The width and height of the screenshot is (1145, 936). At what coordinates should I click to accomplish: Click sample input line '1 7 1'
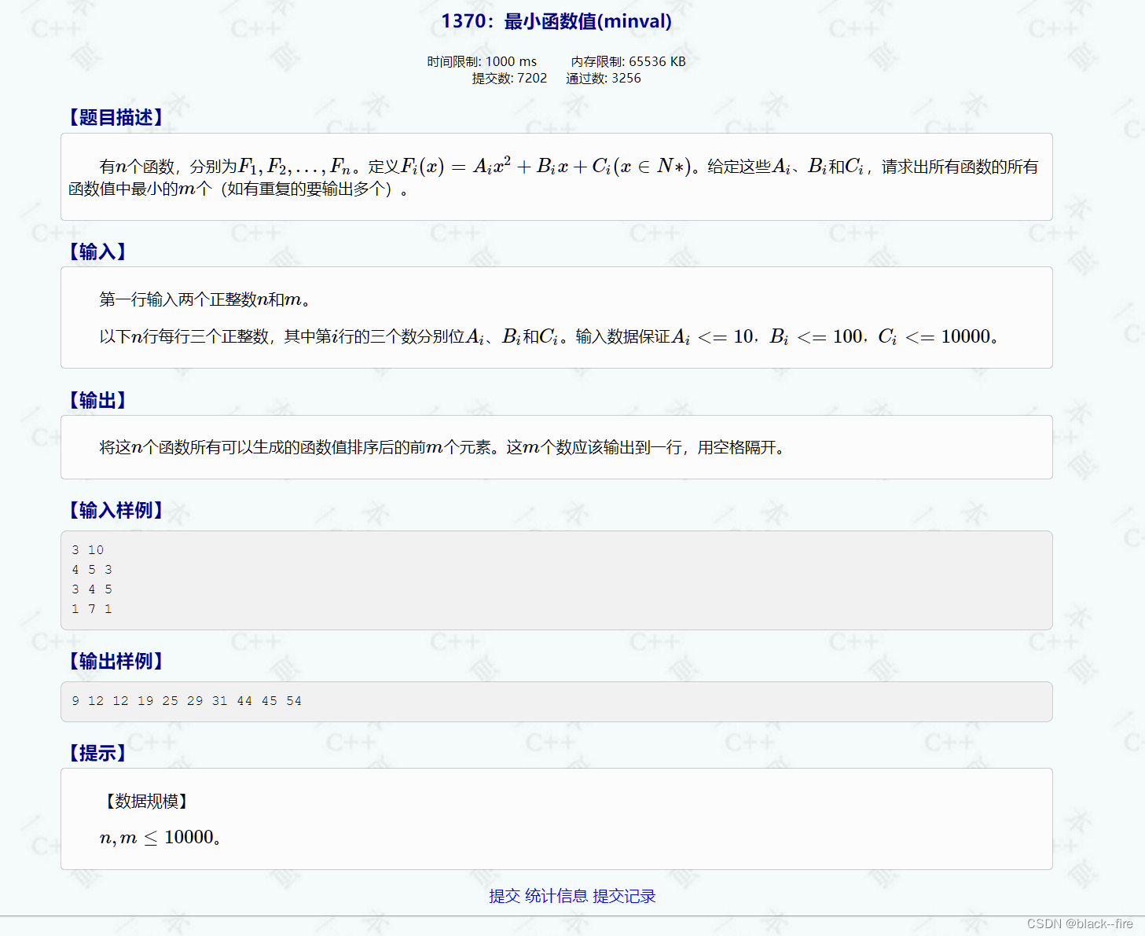(x=92, y=609)
